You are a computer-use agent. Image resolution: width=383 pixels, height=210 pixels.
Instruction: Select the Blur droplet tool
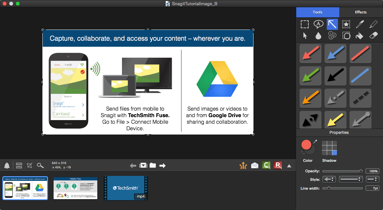(x=318, y=36)
